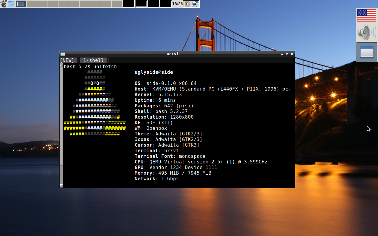
Task: Switch keyboard layout via US flag
Action: 366,15
